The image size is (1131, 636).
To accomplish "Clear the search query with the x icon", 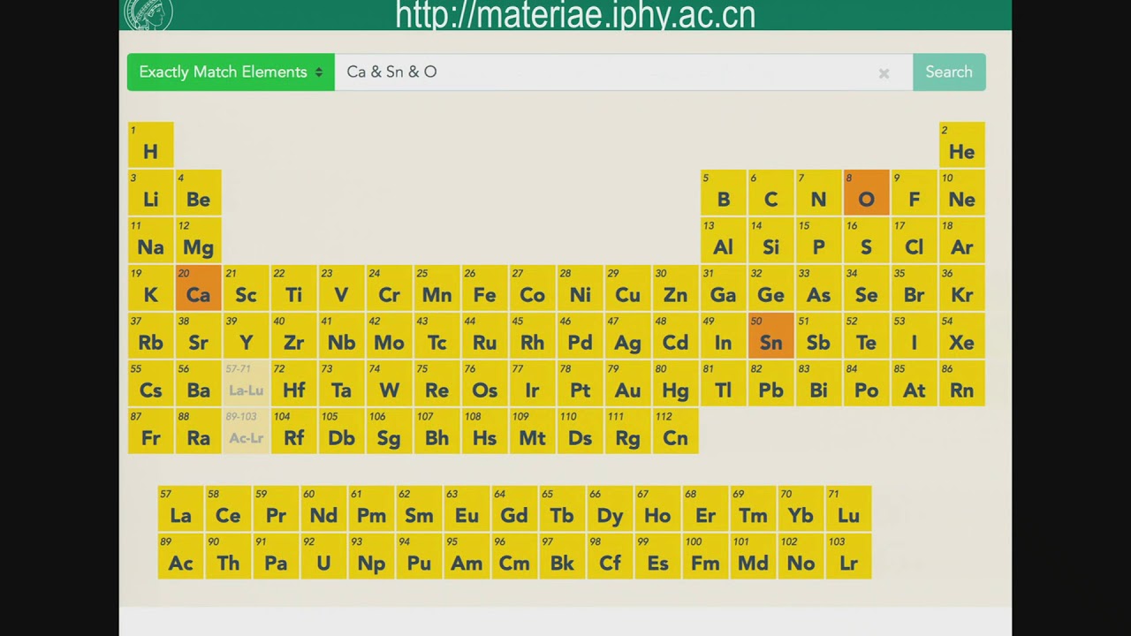I will (x=884, y=74).
